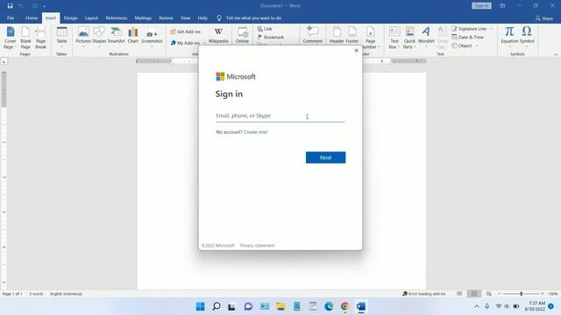
Task: Click the Next button
Action: [325, 157]
